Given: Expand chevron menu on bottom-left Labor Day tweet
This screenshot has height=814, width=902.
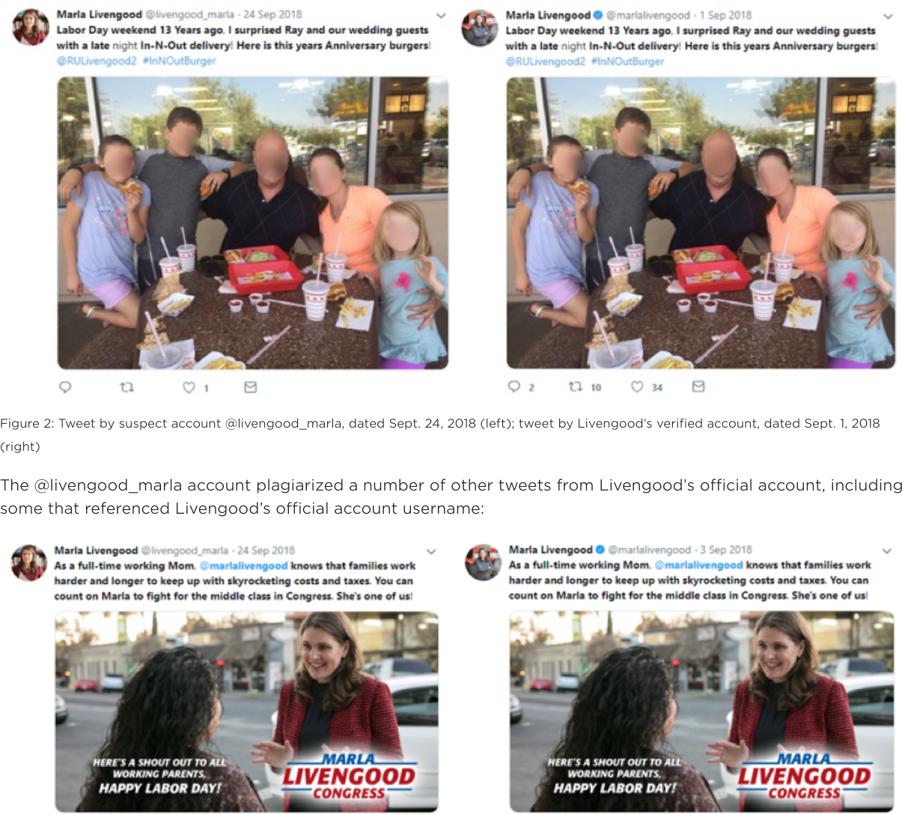Looking at the screenshot, I should (x=431, y=552).
